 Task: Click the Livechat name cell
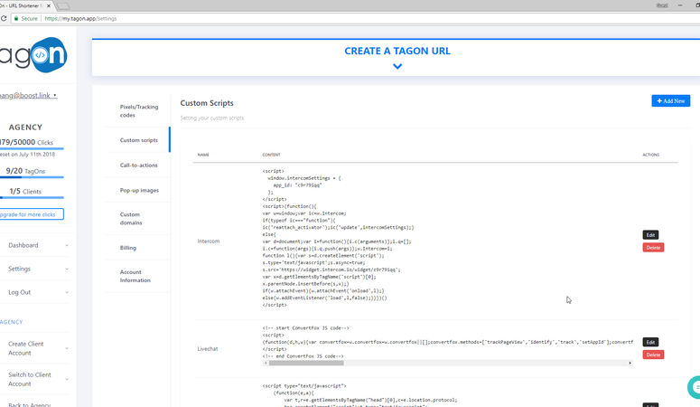(208, 349)
